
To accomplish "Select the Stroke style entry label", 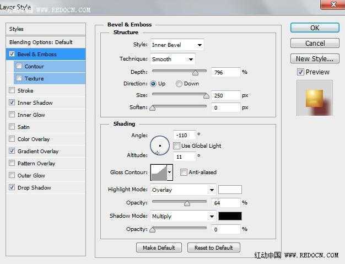I will (25, 90).
